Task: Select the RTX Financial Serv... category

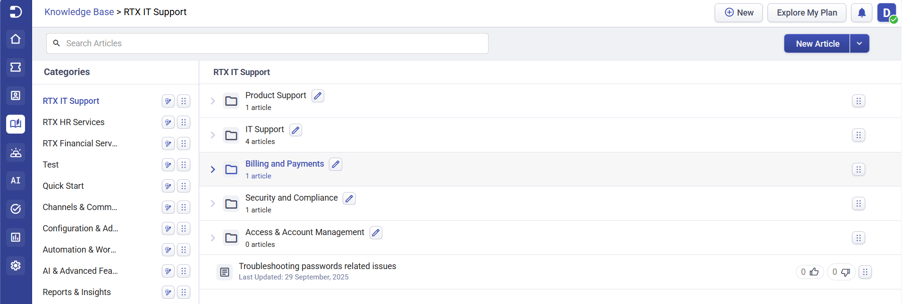Action: pyautogui.click(x=80, y=144)
